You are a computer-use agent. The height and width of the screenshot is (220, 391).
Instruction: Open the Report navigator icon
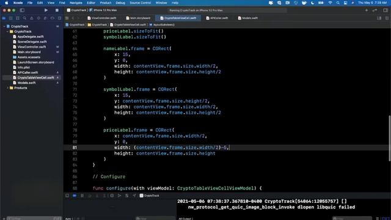(59, 18)
